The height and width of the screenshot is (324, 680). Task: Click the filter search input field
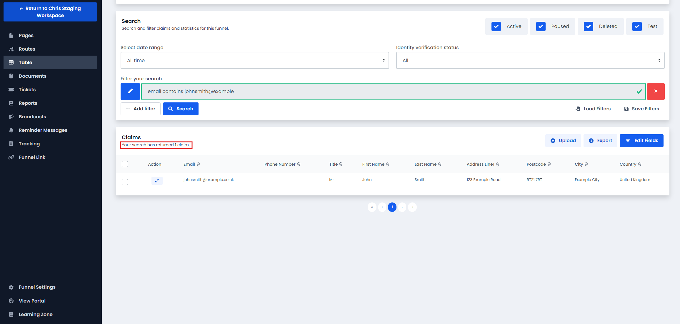pos(392,91)
